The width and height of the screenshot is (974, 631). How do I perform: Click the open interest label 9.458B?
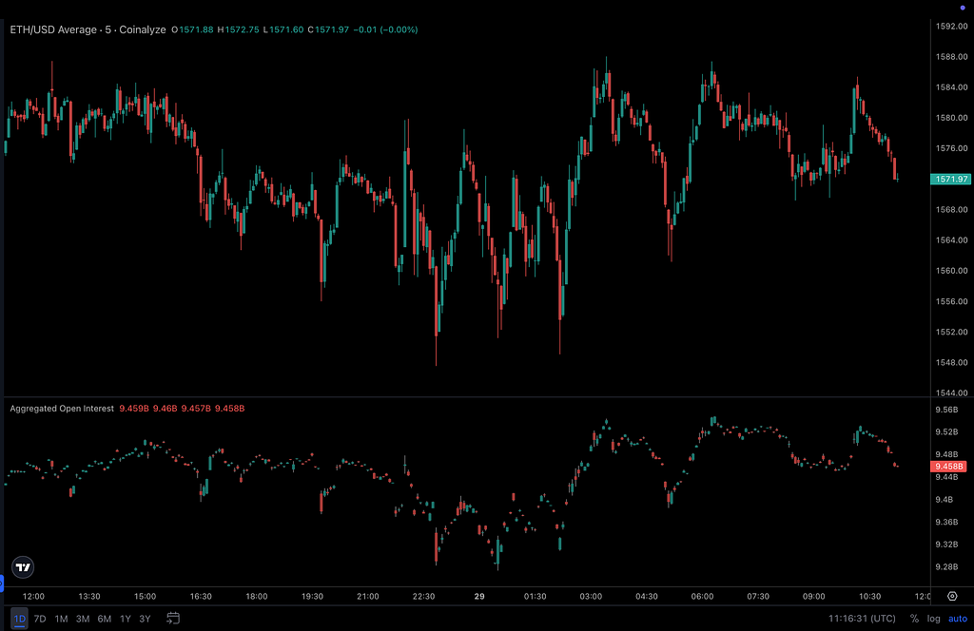[948, 466]
